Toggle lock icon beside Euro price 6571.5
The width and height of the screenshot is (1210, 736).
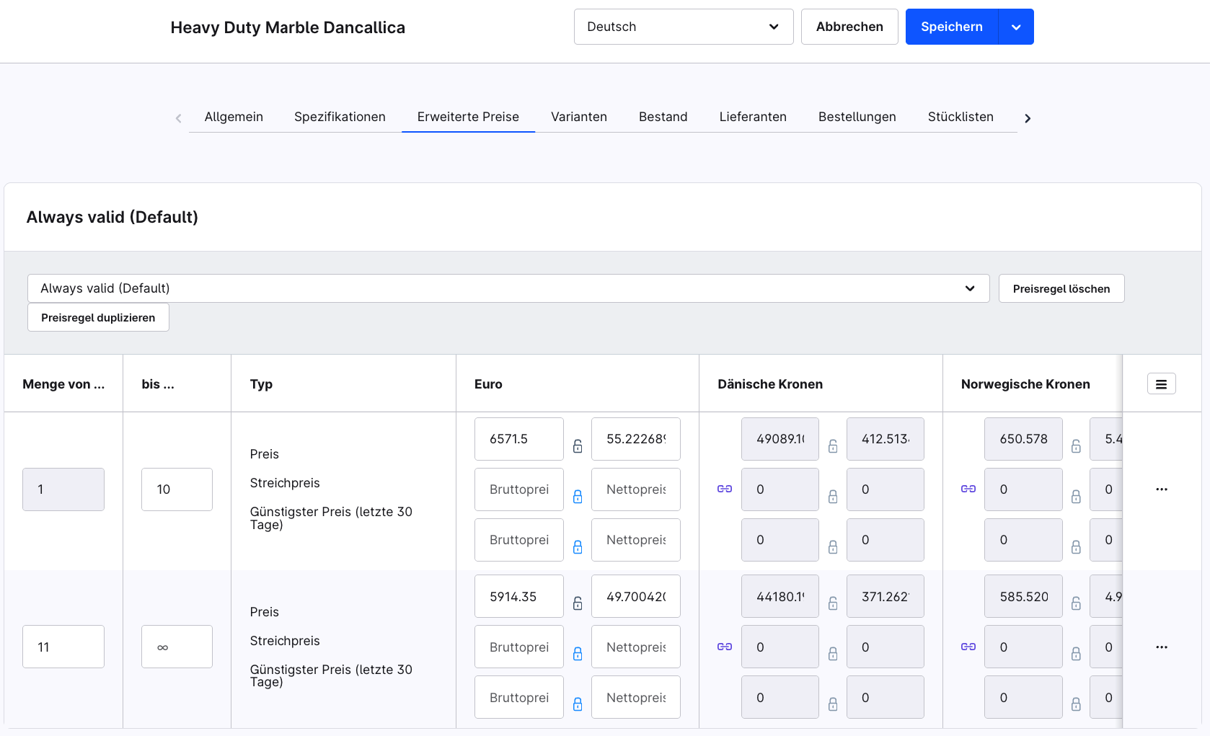click(x=578, y=446)
